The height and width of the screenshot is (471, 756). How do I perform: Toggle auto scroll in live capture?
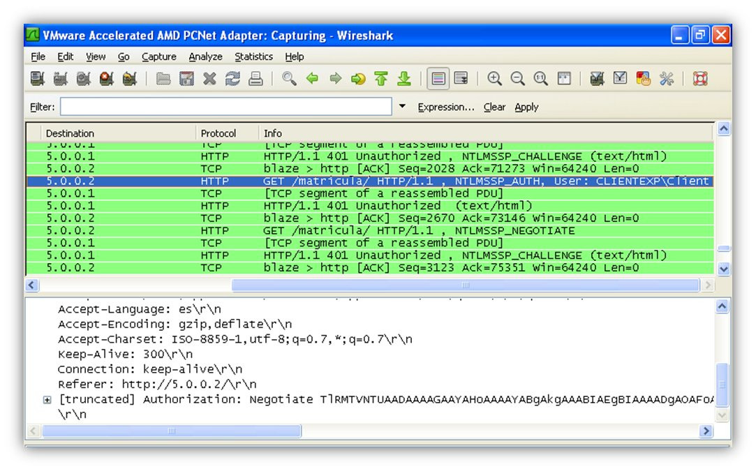pyautogui.click(x=461, y=78)
